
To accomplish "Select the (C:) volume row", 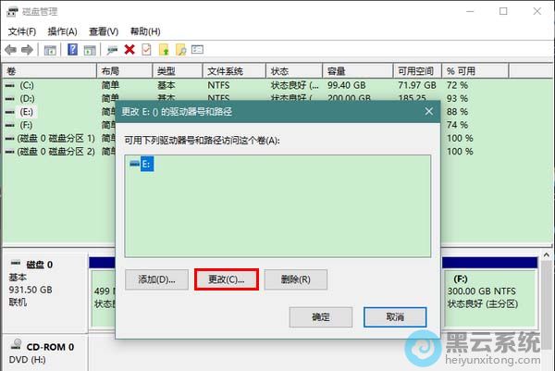I will (26, 85).
